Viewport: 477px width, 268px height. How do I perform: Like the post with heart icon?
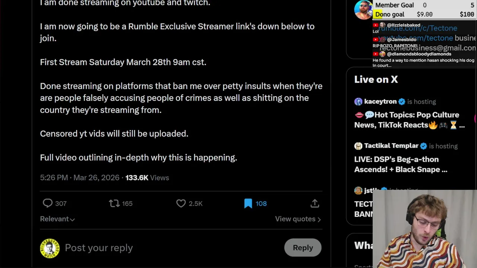(x=181, y=203)
